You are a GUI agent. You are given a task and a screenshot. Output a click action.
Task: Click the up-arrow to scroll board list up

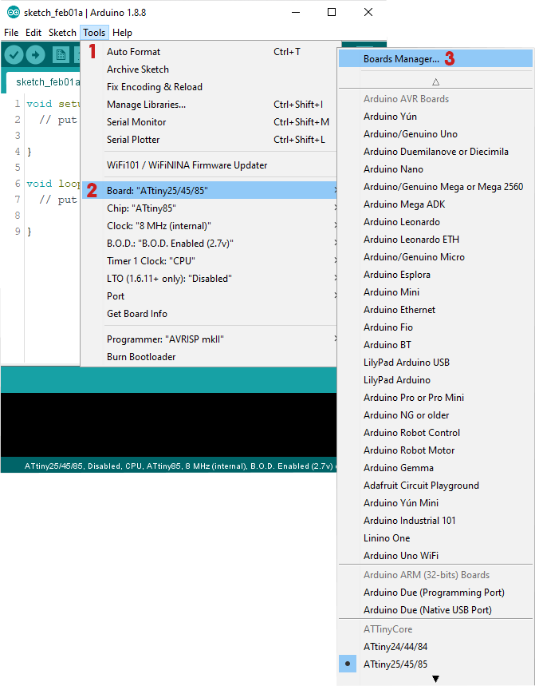[x=435, y=81]
